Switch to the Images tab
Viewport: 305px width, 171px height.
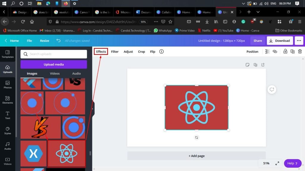click(x=32, y=74)
